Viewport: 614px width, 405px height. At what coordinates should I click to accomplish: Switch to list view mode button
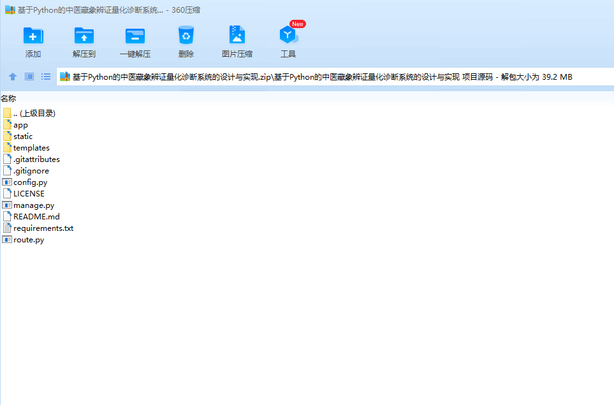click(46, 77)
